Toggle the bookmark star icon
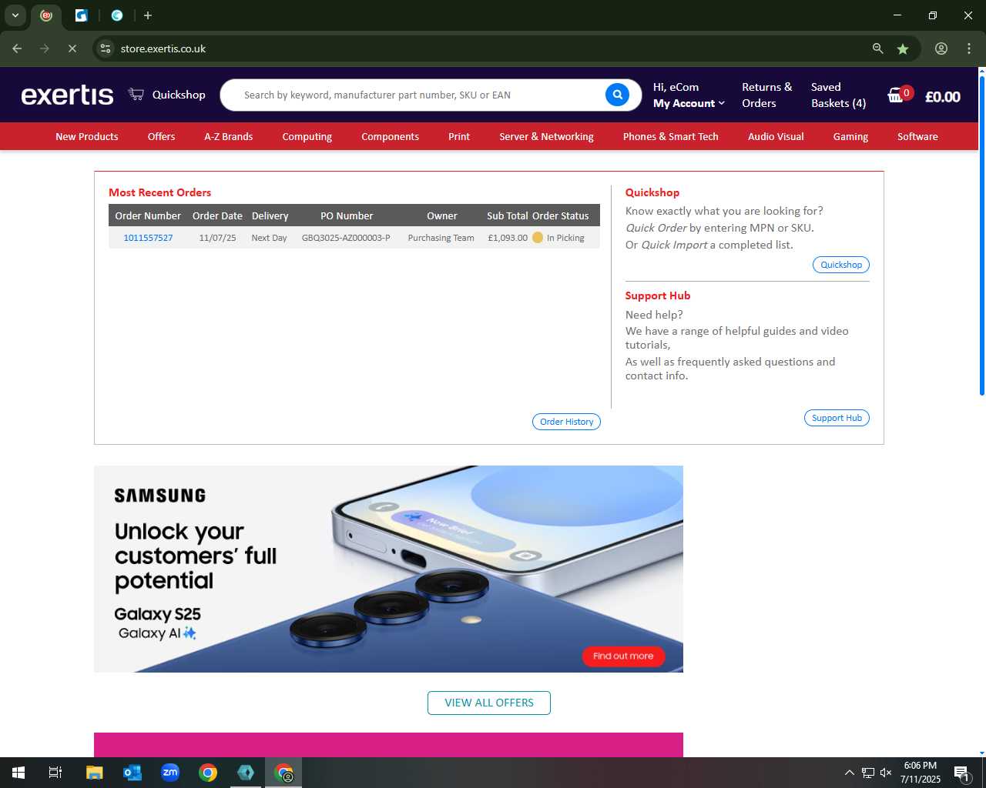986x788 pixels. (x=903, y=48)
